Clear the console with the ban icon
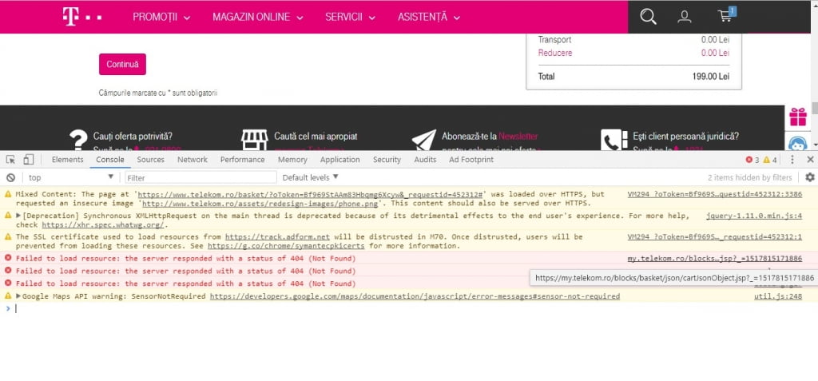818x381 pixels. point(10,177)
